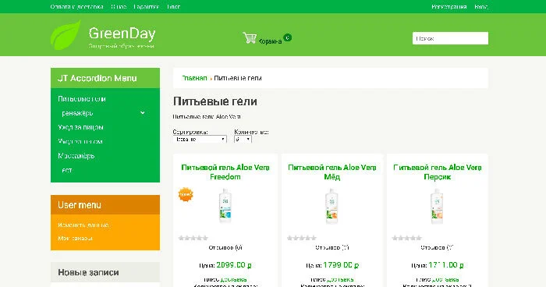Rate Aloe Vera Freedom gel with stars

pyautogui.click(x=193, y=238)
